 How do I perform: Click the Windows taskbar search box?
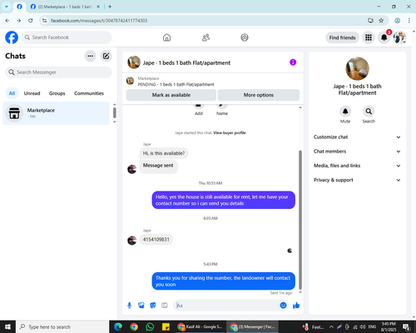(62, 327)
